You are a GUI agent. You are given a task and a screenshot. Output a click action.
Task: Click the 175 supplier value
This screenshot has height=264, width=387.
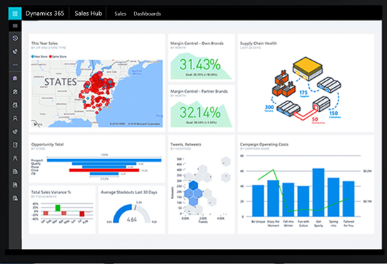coord(303,93)
